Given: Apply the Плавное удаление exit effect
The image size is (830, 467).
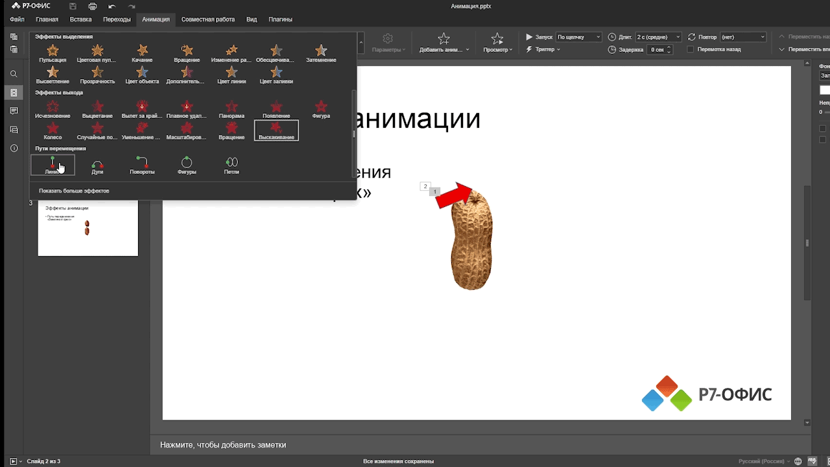Looking at the screenshot, I should coord(187,109).
